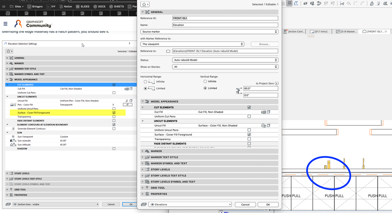Enable the Transparency checkbox

pyautogui.click(x=249, y=139)
